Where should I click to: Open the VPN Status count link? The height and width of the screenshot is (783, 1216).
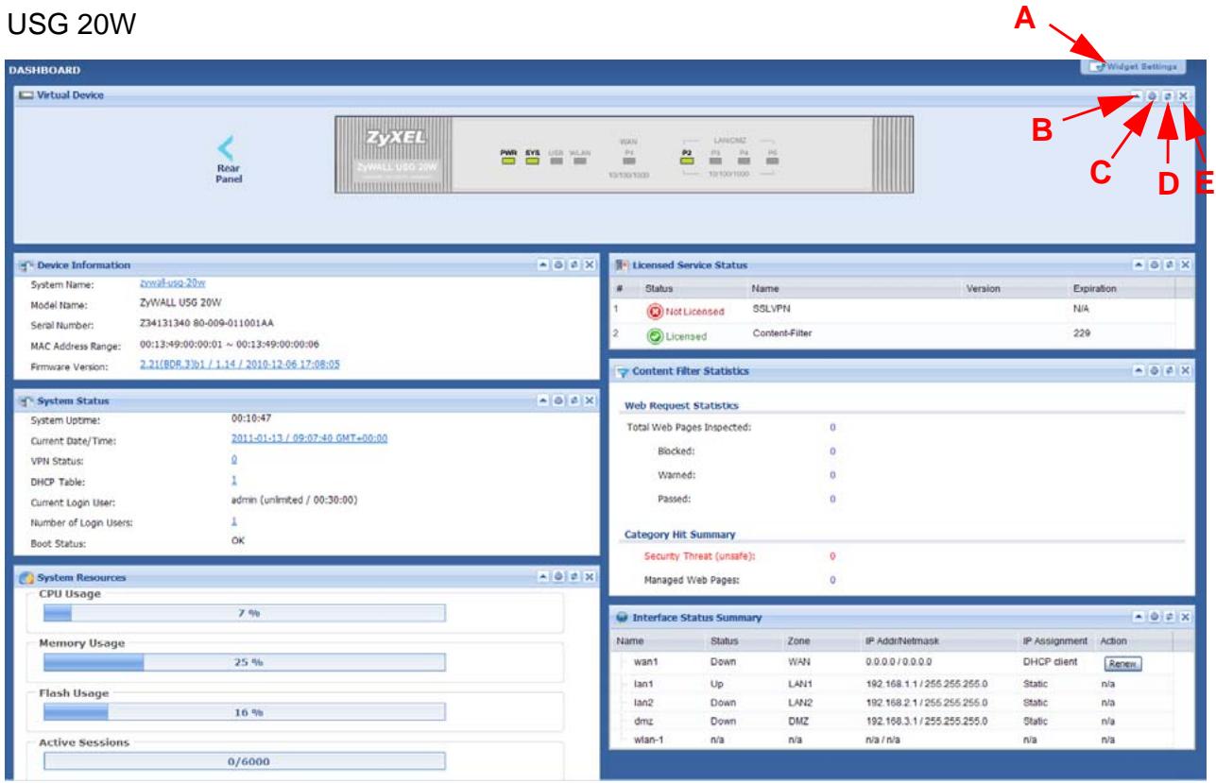point(234,459)
